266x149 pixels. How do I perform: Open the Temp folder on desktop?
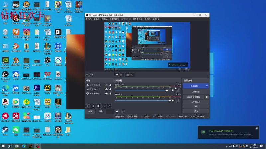tap(37, 33)
